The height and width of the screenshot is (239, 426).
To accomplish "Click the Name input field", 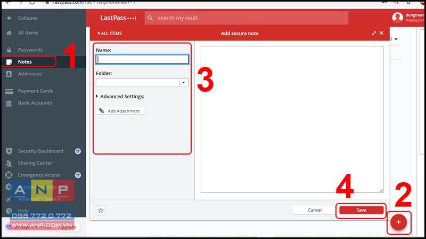I will [x=142, y=59].
